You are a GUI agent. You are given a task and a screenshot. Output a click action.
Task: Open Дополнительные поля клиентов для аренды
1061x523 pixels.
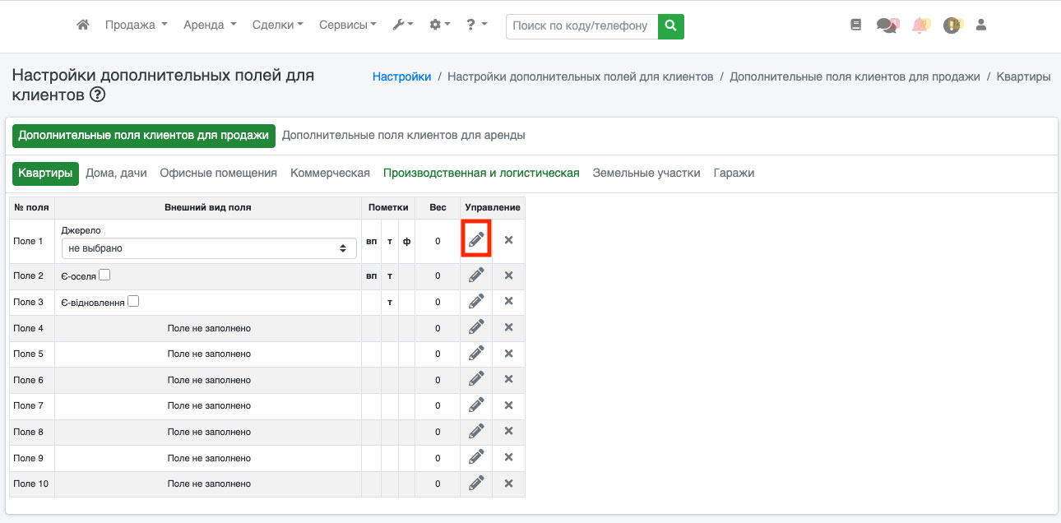click(403, 135)
